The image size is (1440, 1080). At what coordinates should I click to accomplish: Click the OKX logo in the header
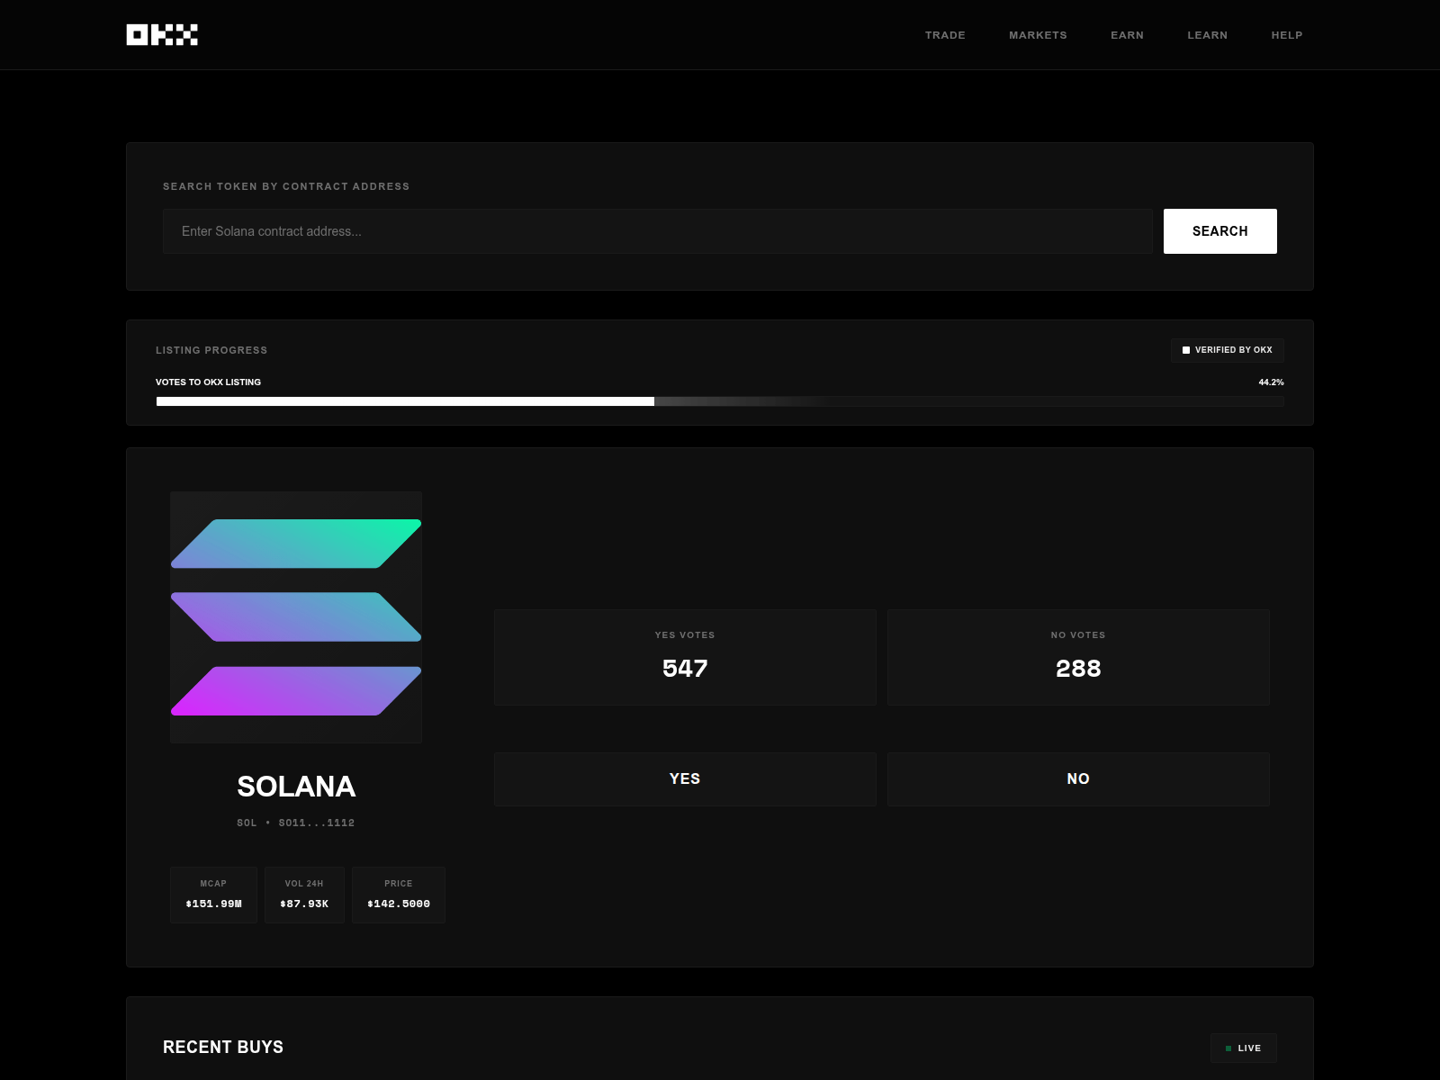click(x=160, y=34)
